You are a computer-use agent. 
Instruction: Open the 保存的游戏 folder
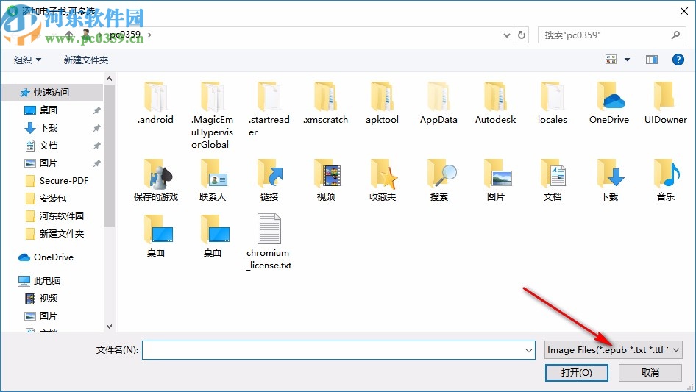pyautogui.click(x=155, y=179)
